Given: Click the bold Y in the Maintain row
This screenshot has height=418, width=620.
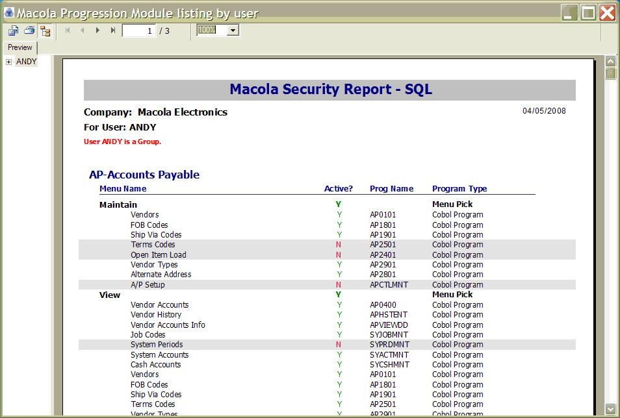Looking at the screenshot, I should [x=338, y=204].
